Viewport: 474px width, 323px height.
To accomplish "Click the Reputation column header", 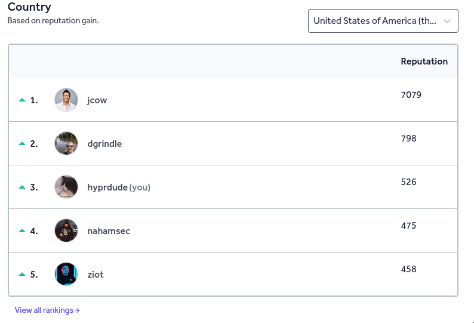I will coord(424,61).
